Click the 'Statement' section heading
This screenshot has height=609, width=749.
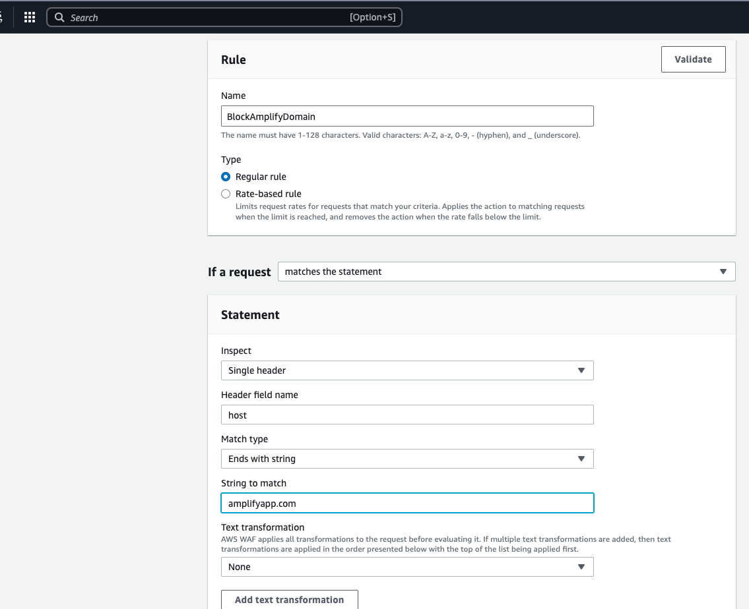(250, 315)
